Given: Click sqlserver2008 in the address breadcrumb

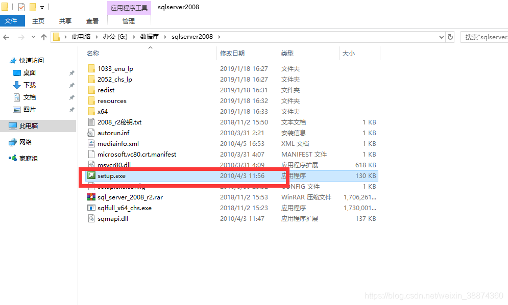Looking at the screenshot, I should (x=192, y=37).
